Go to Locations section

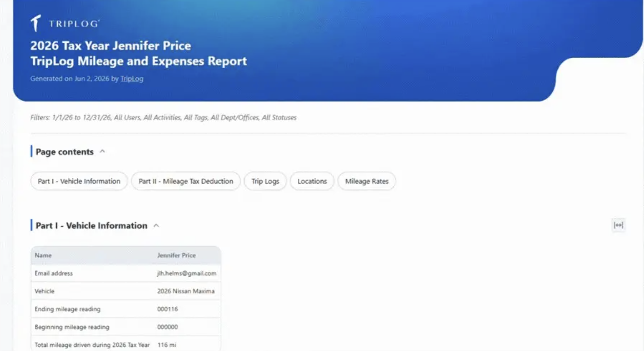[312, 181]
